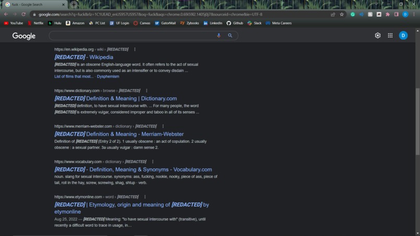This screenshot has height=236, width=420.
Task: Close the Google Search tab
Action: pos(64,5)
